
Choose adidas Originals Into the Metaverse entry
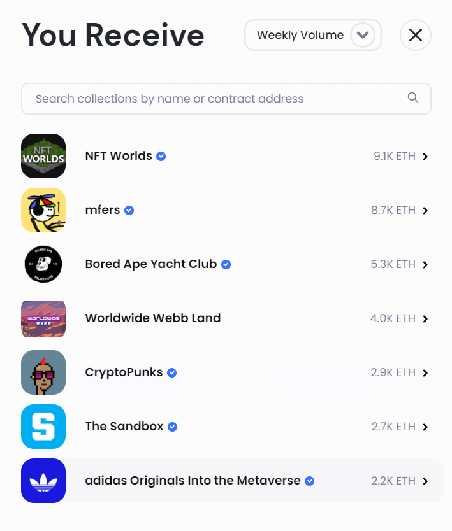click(x=233, y=481)
